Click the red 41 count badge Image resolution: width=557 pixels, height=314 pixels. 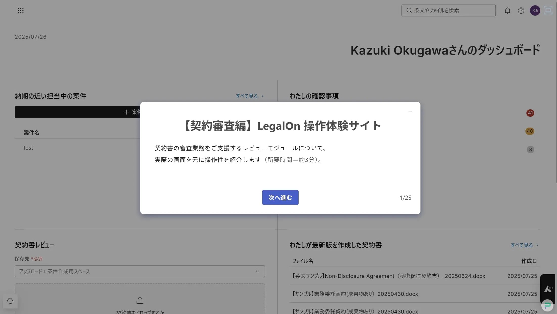tap(530, 113)
